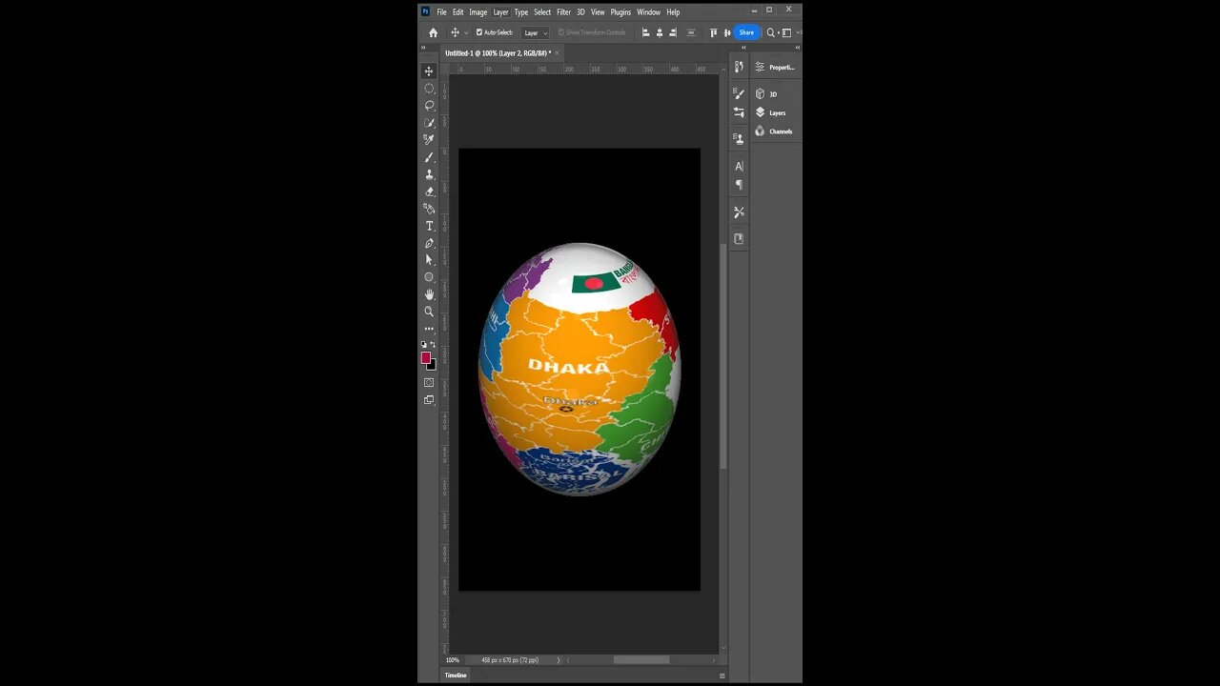
Task: Open the Clone Source panel icon
Action: (x=739, y=138)
